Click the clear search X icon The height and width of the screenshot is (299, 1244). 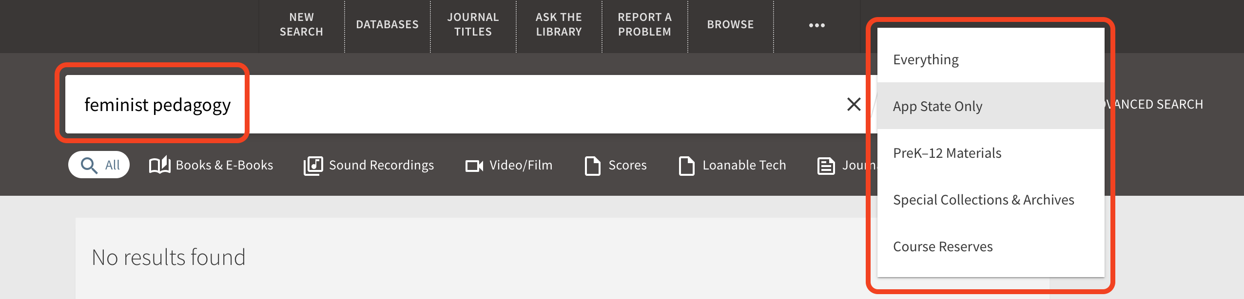(x=854, y=104)
